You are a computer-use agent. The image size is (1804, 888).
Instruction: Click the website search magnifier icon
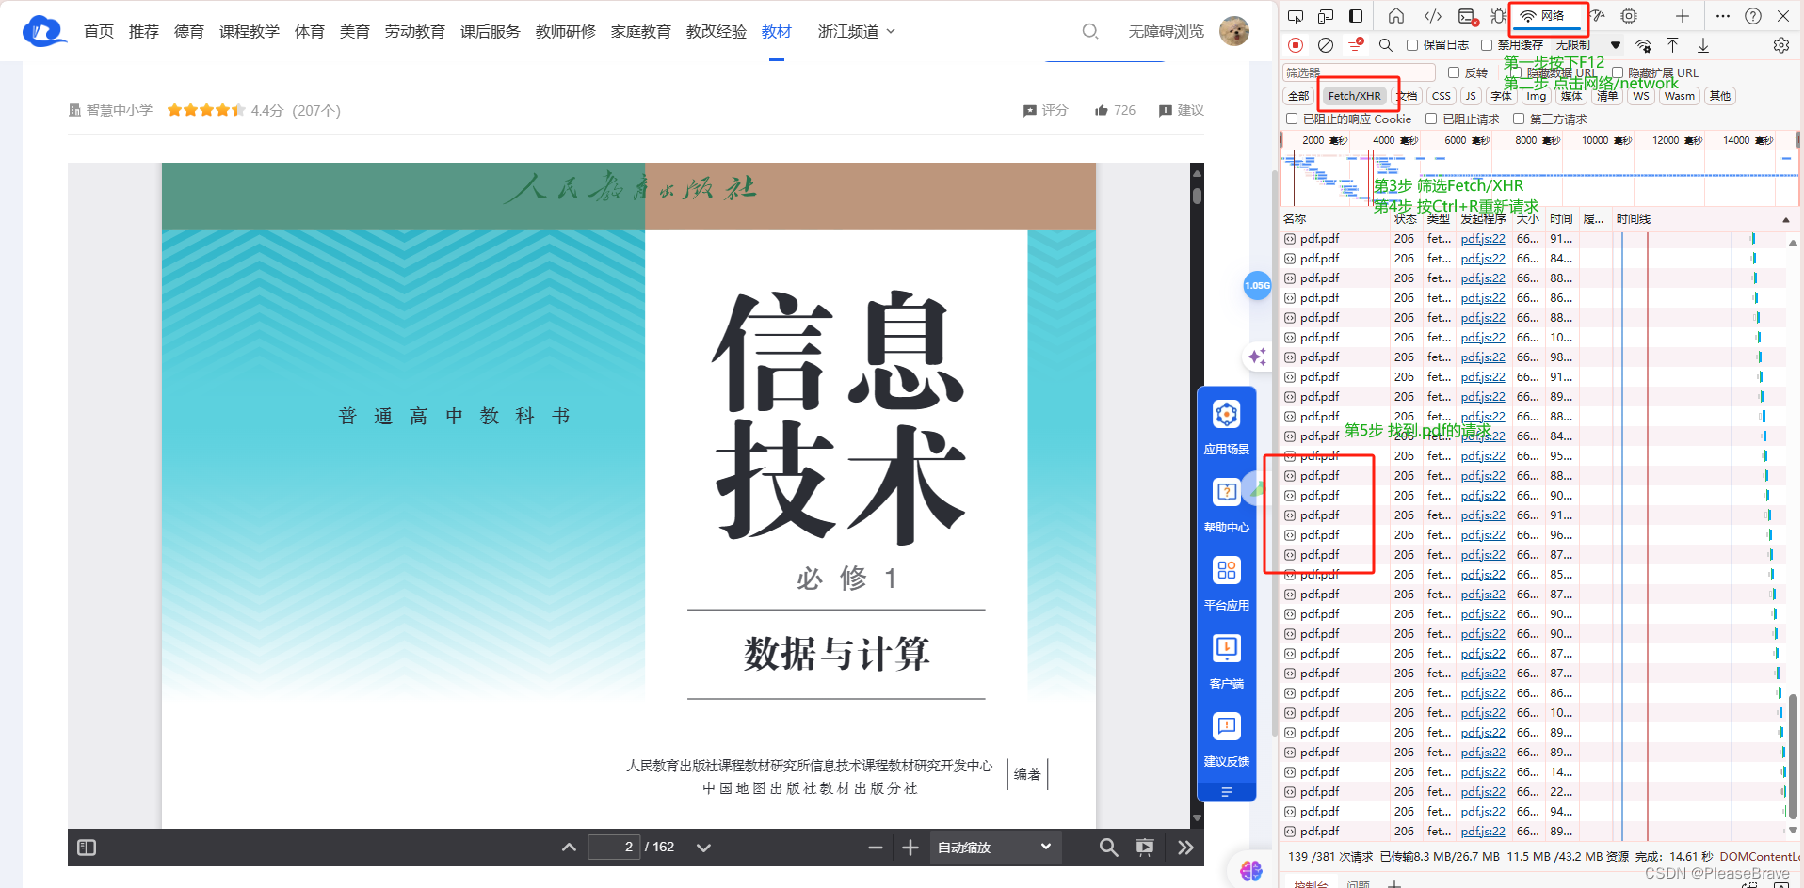1090,31
